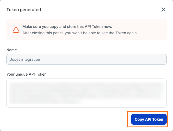Click the Copy API Token button
This screenshot has width=173, height=131.
point(149,119)
